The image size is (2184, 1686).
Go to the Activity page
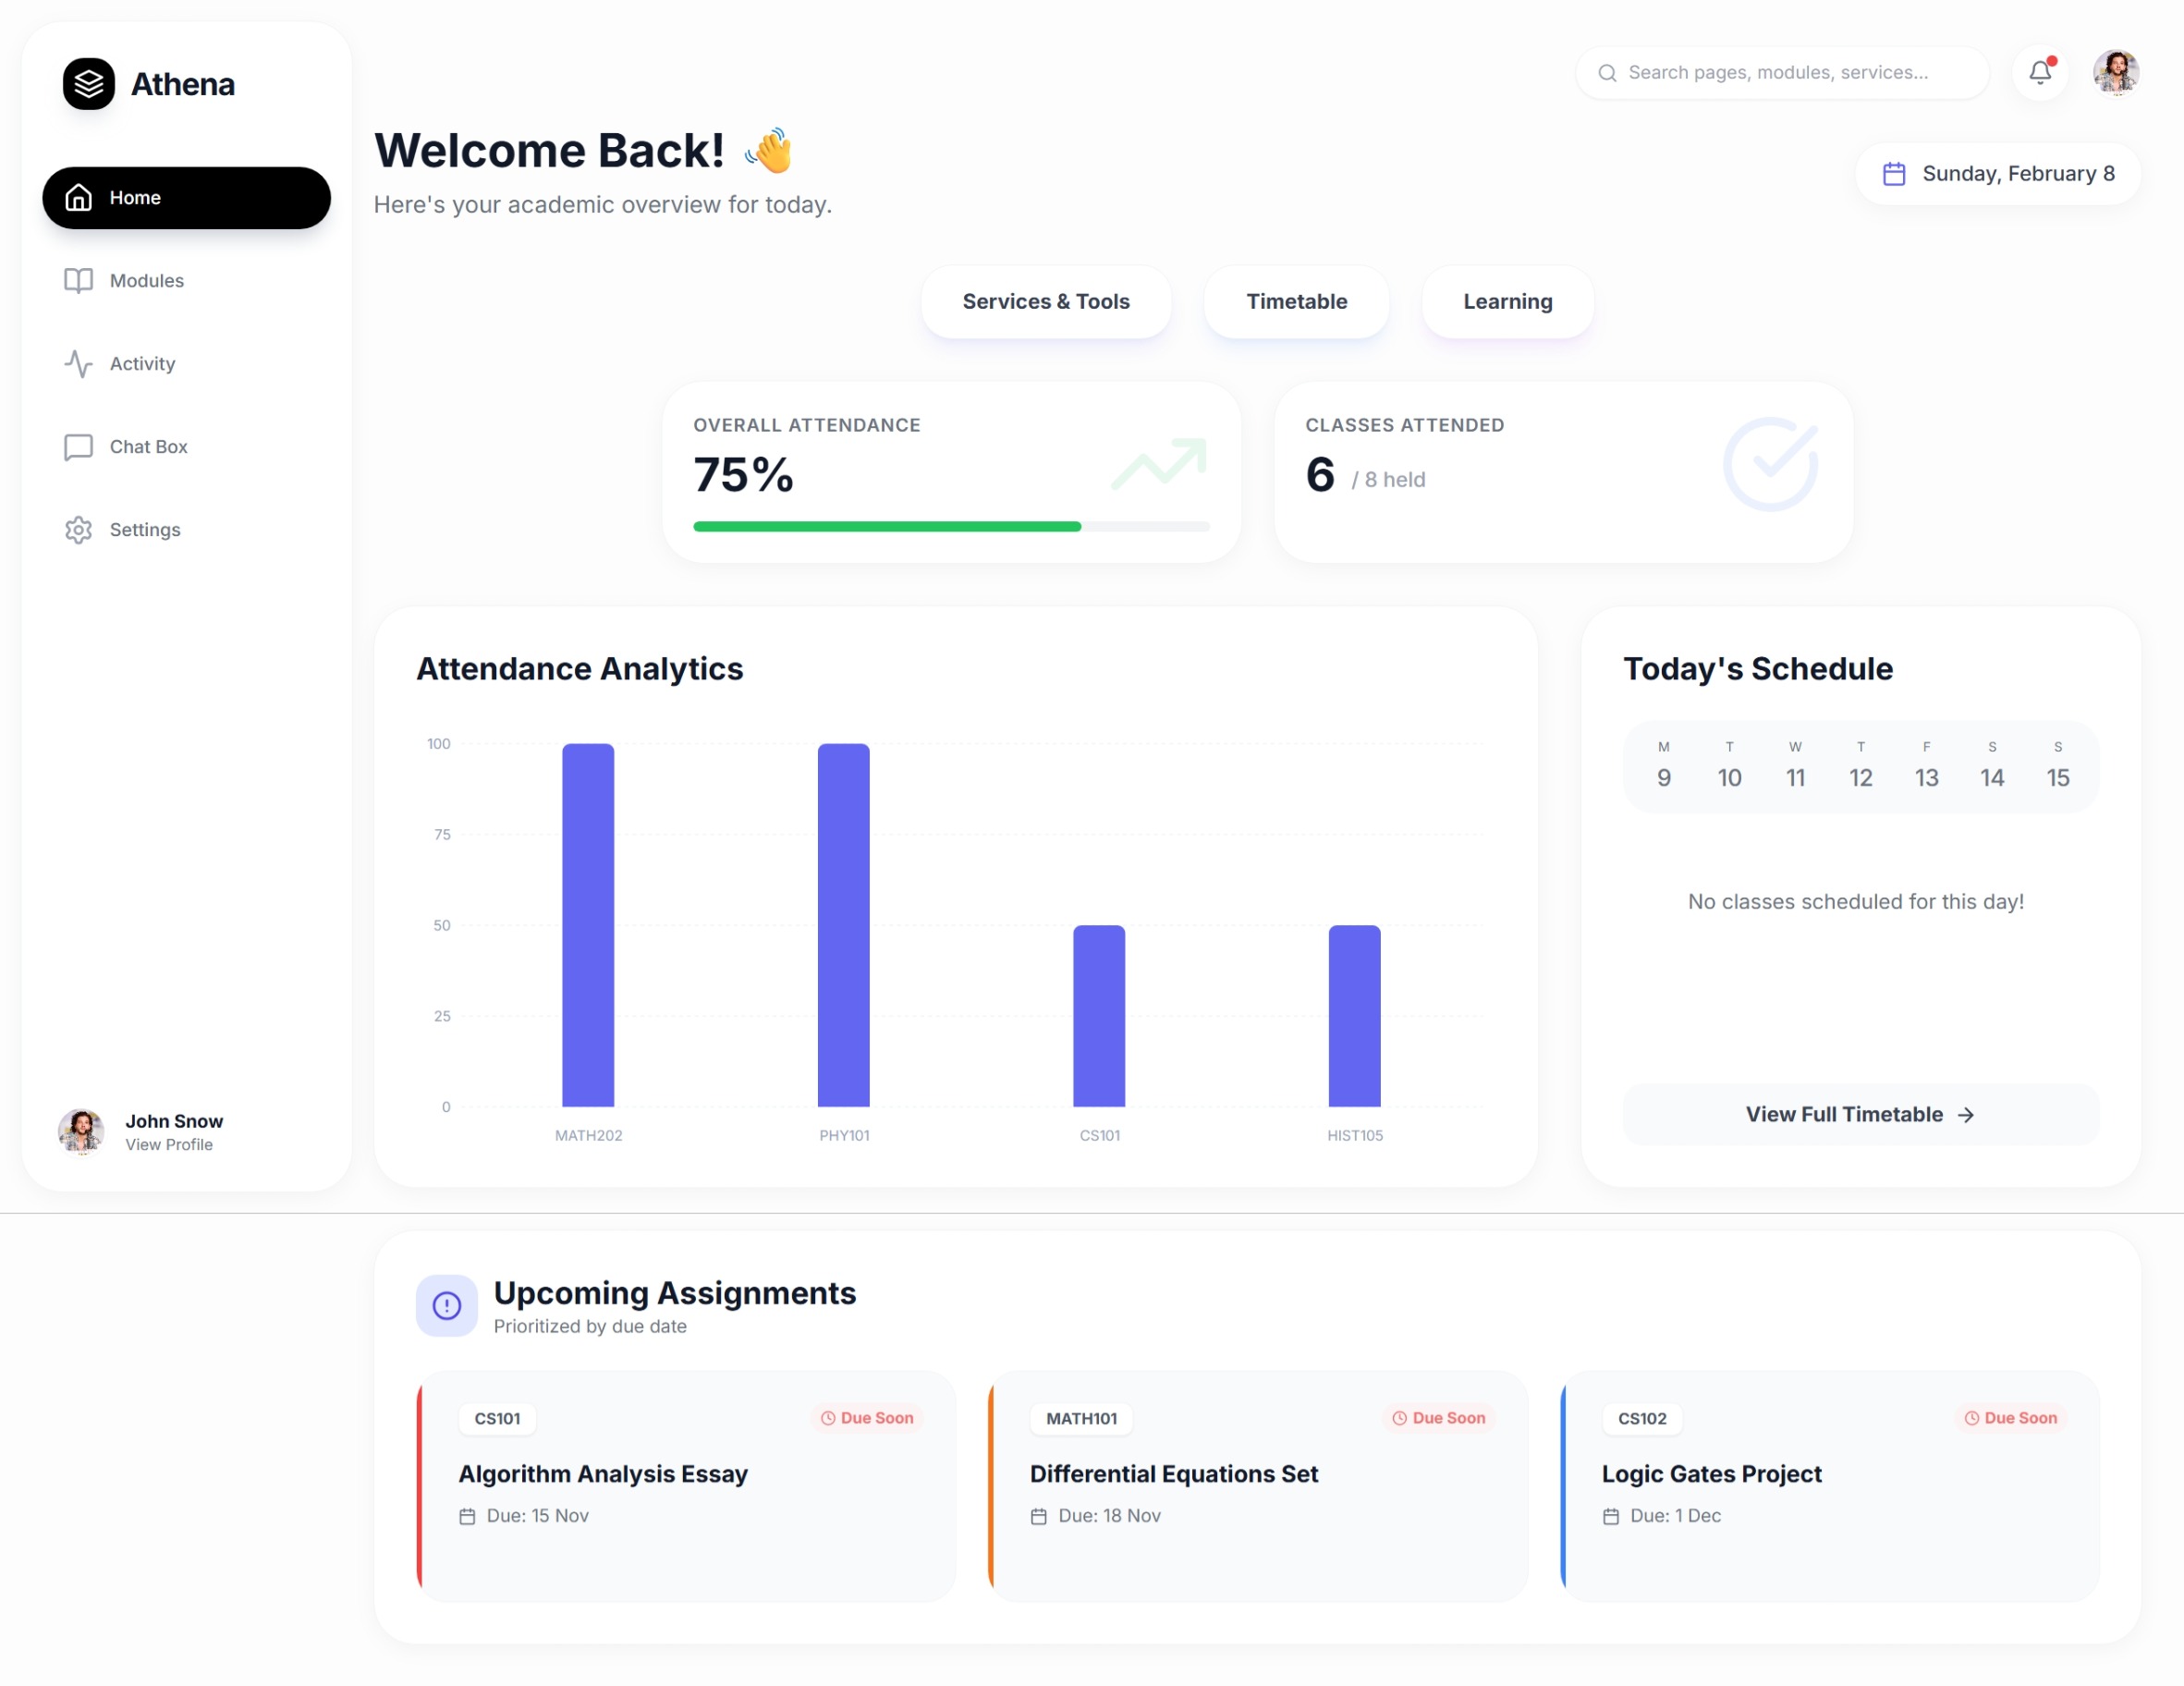(142, 364)
